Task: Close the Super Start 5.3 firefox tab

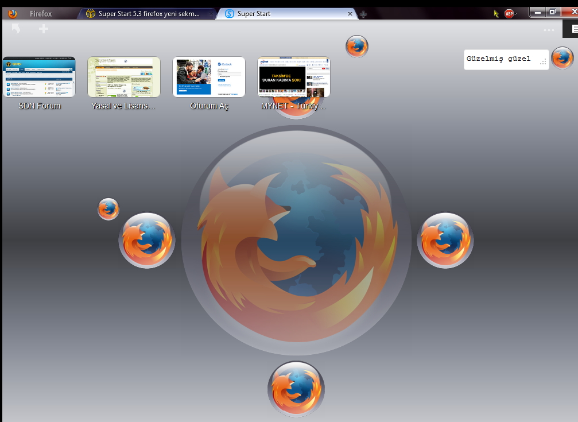Action: (211, 14)
